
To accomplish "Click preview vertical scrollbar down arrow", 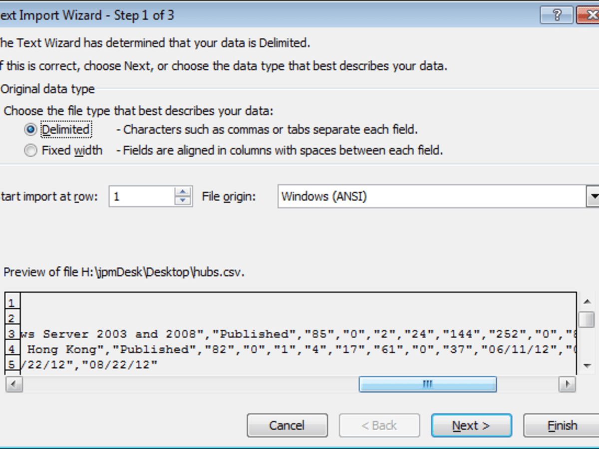I will point(588,366).
